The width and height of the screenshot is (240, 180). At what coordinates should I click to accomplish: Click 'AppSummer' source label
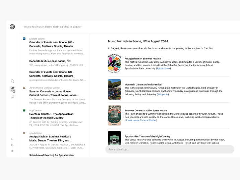point(36,133)
